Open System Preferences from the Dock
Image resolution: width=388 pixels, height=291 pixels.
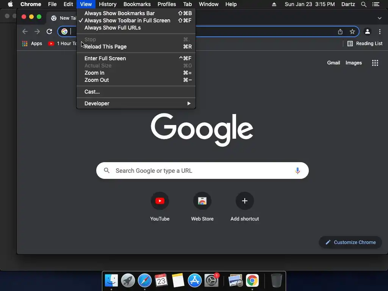tap(211, 280)
